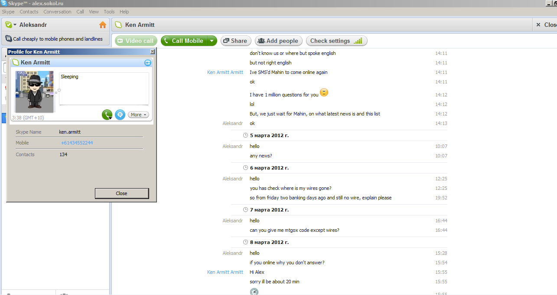The width and height of the screenshot is (557, 295).
Task: Click message 'you has check where is my wires gone?'
Action: coord(290,188)
